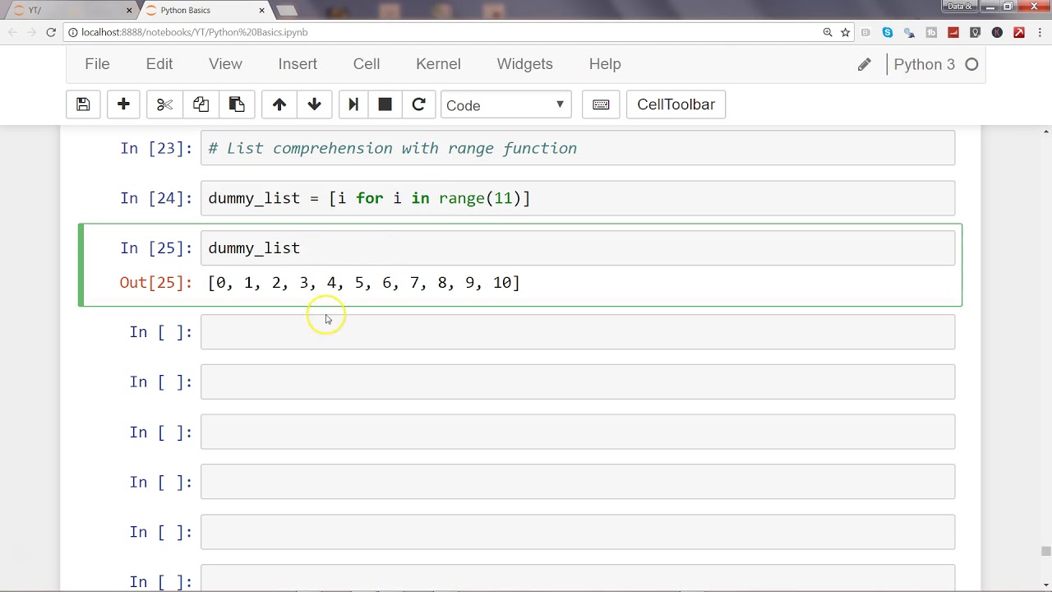Cut selected cells with scissors icon
This screenshot has width=1052, height=592.
pyautogui.click(x=164, y=104)
